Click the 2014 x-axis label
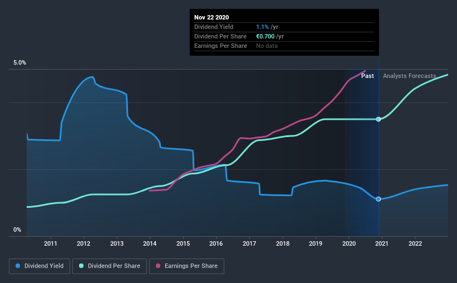Image resolution: width=457 pixels, height=283 pixels. pyautogui.click(x=150, y=243)
